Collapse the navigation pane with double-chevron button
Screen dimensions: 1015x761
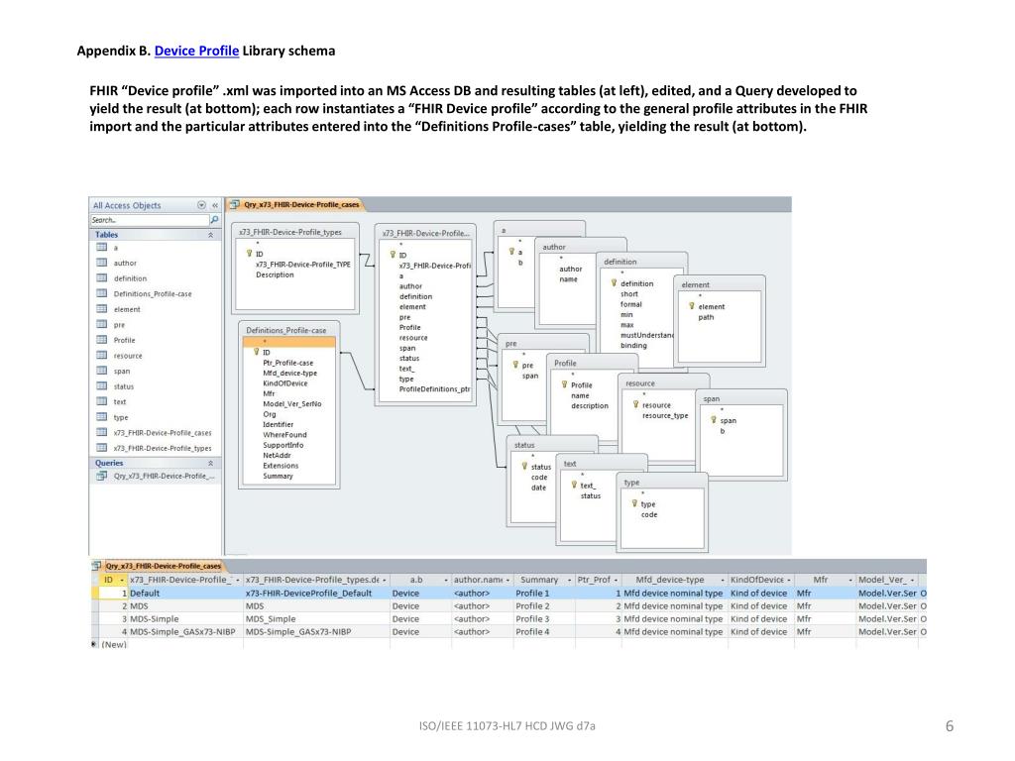click(214, 205)
